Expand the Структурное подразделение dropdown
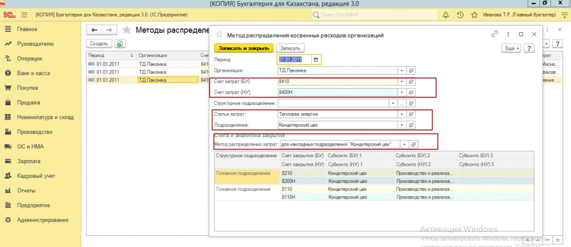The width and height of the screenshot is (571, 247). point(393,104)
